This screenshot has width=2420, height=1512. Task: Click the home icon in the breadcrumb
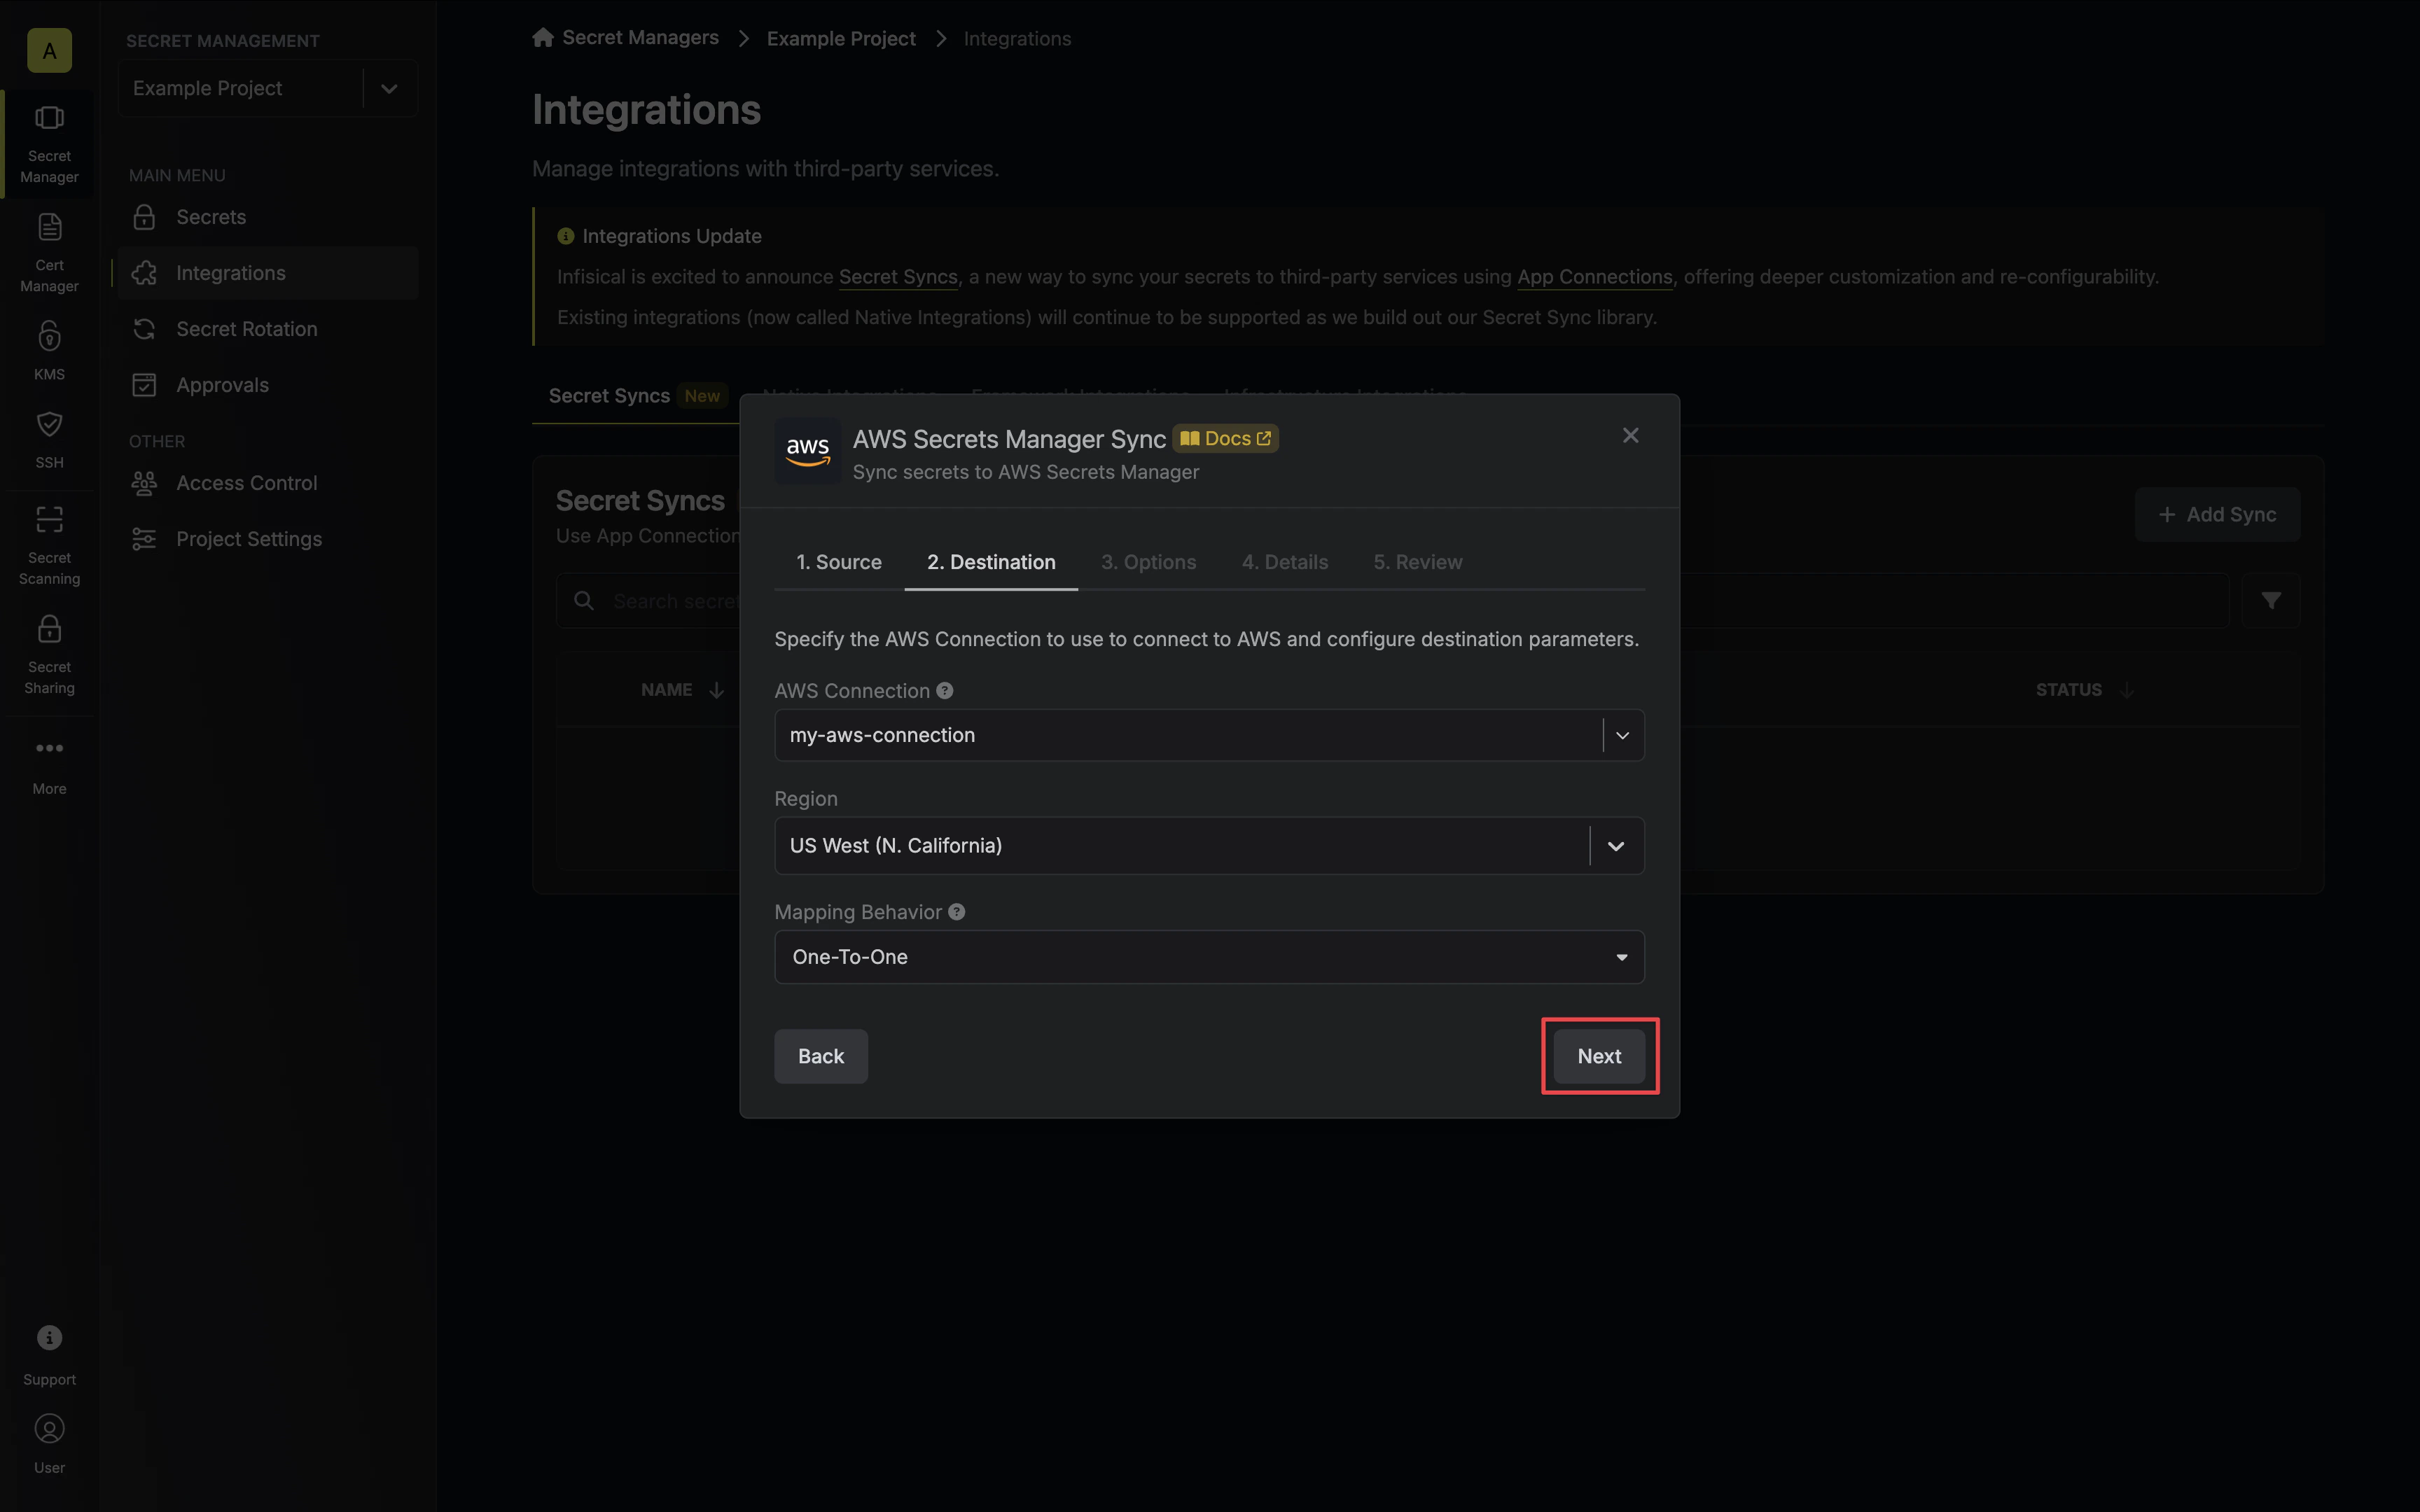click(543, 38)
